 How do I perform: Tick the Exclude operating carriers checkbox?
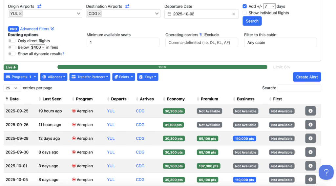point(203,35)
